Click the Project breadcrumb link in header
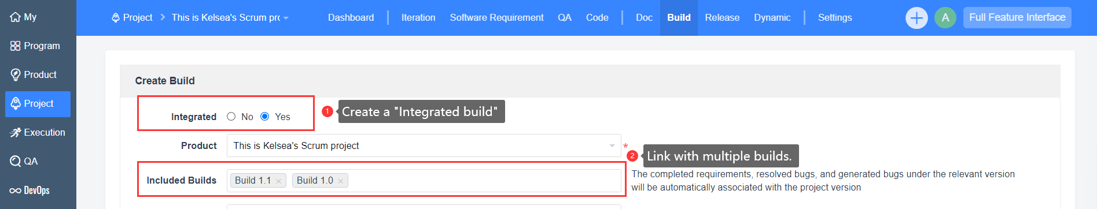 (x=132, y=18)
